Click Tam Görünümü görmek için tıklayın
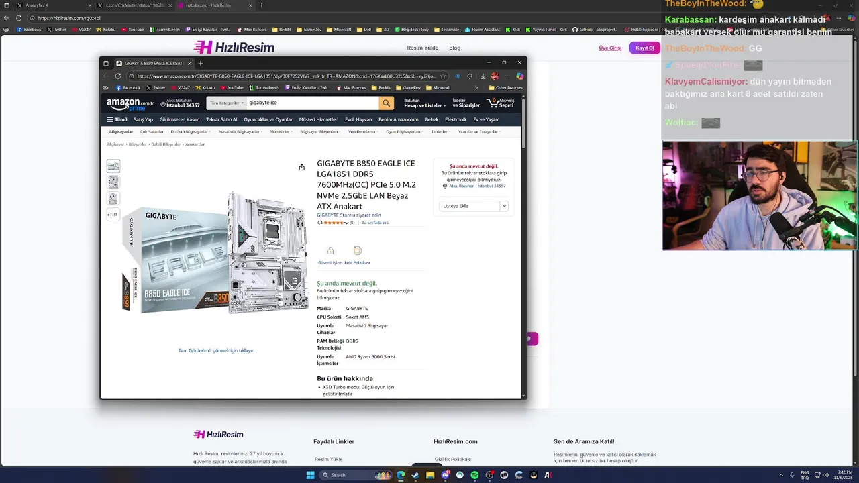This screenshot has width=859, height=483. pyautogui.click(x=216, y=350)
